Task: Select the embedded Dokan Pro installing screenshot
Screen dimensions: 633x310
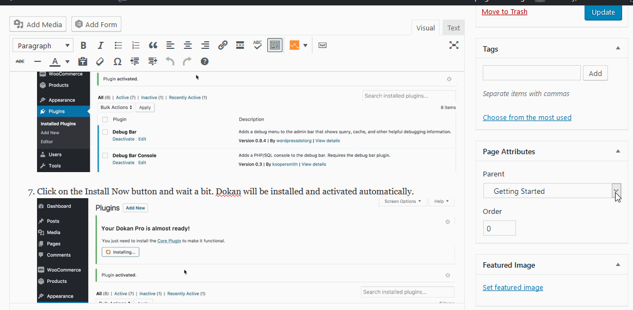Action: (x=247, y=250)
